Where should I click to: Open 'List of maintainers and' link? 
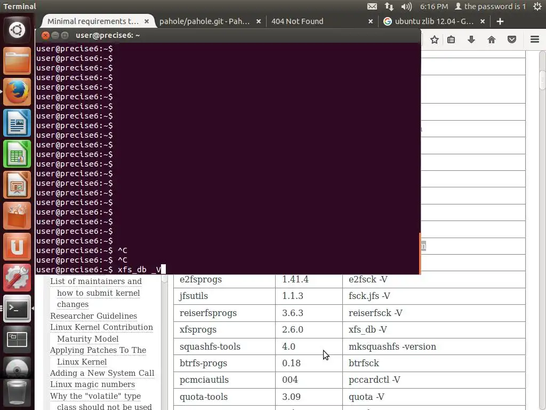pyautogui.click(x=96, y=281)
